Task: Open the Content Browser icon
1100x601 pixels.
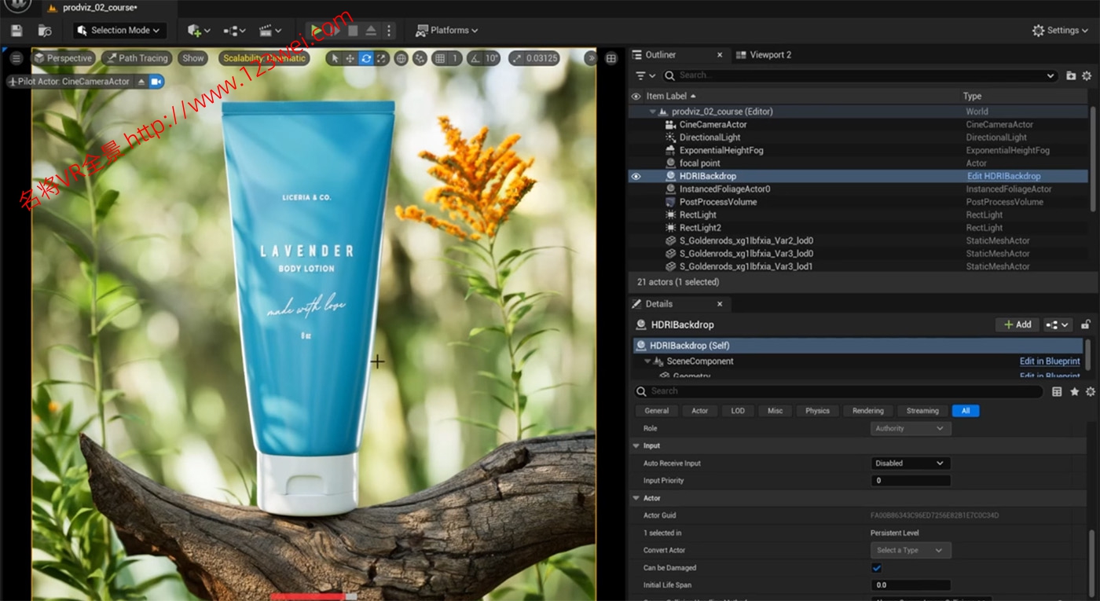Action: coord(46,30)
